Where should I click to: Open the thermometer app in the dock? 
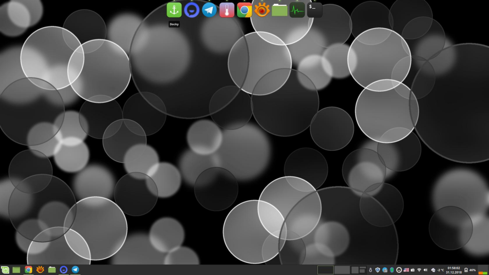[227, 10]
